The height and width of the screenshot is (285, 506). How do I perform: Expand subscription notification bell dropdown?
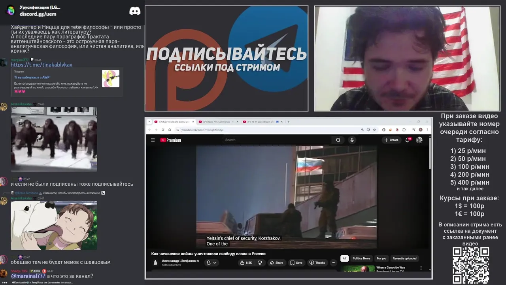211,262
